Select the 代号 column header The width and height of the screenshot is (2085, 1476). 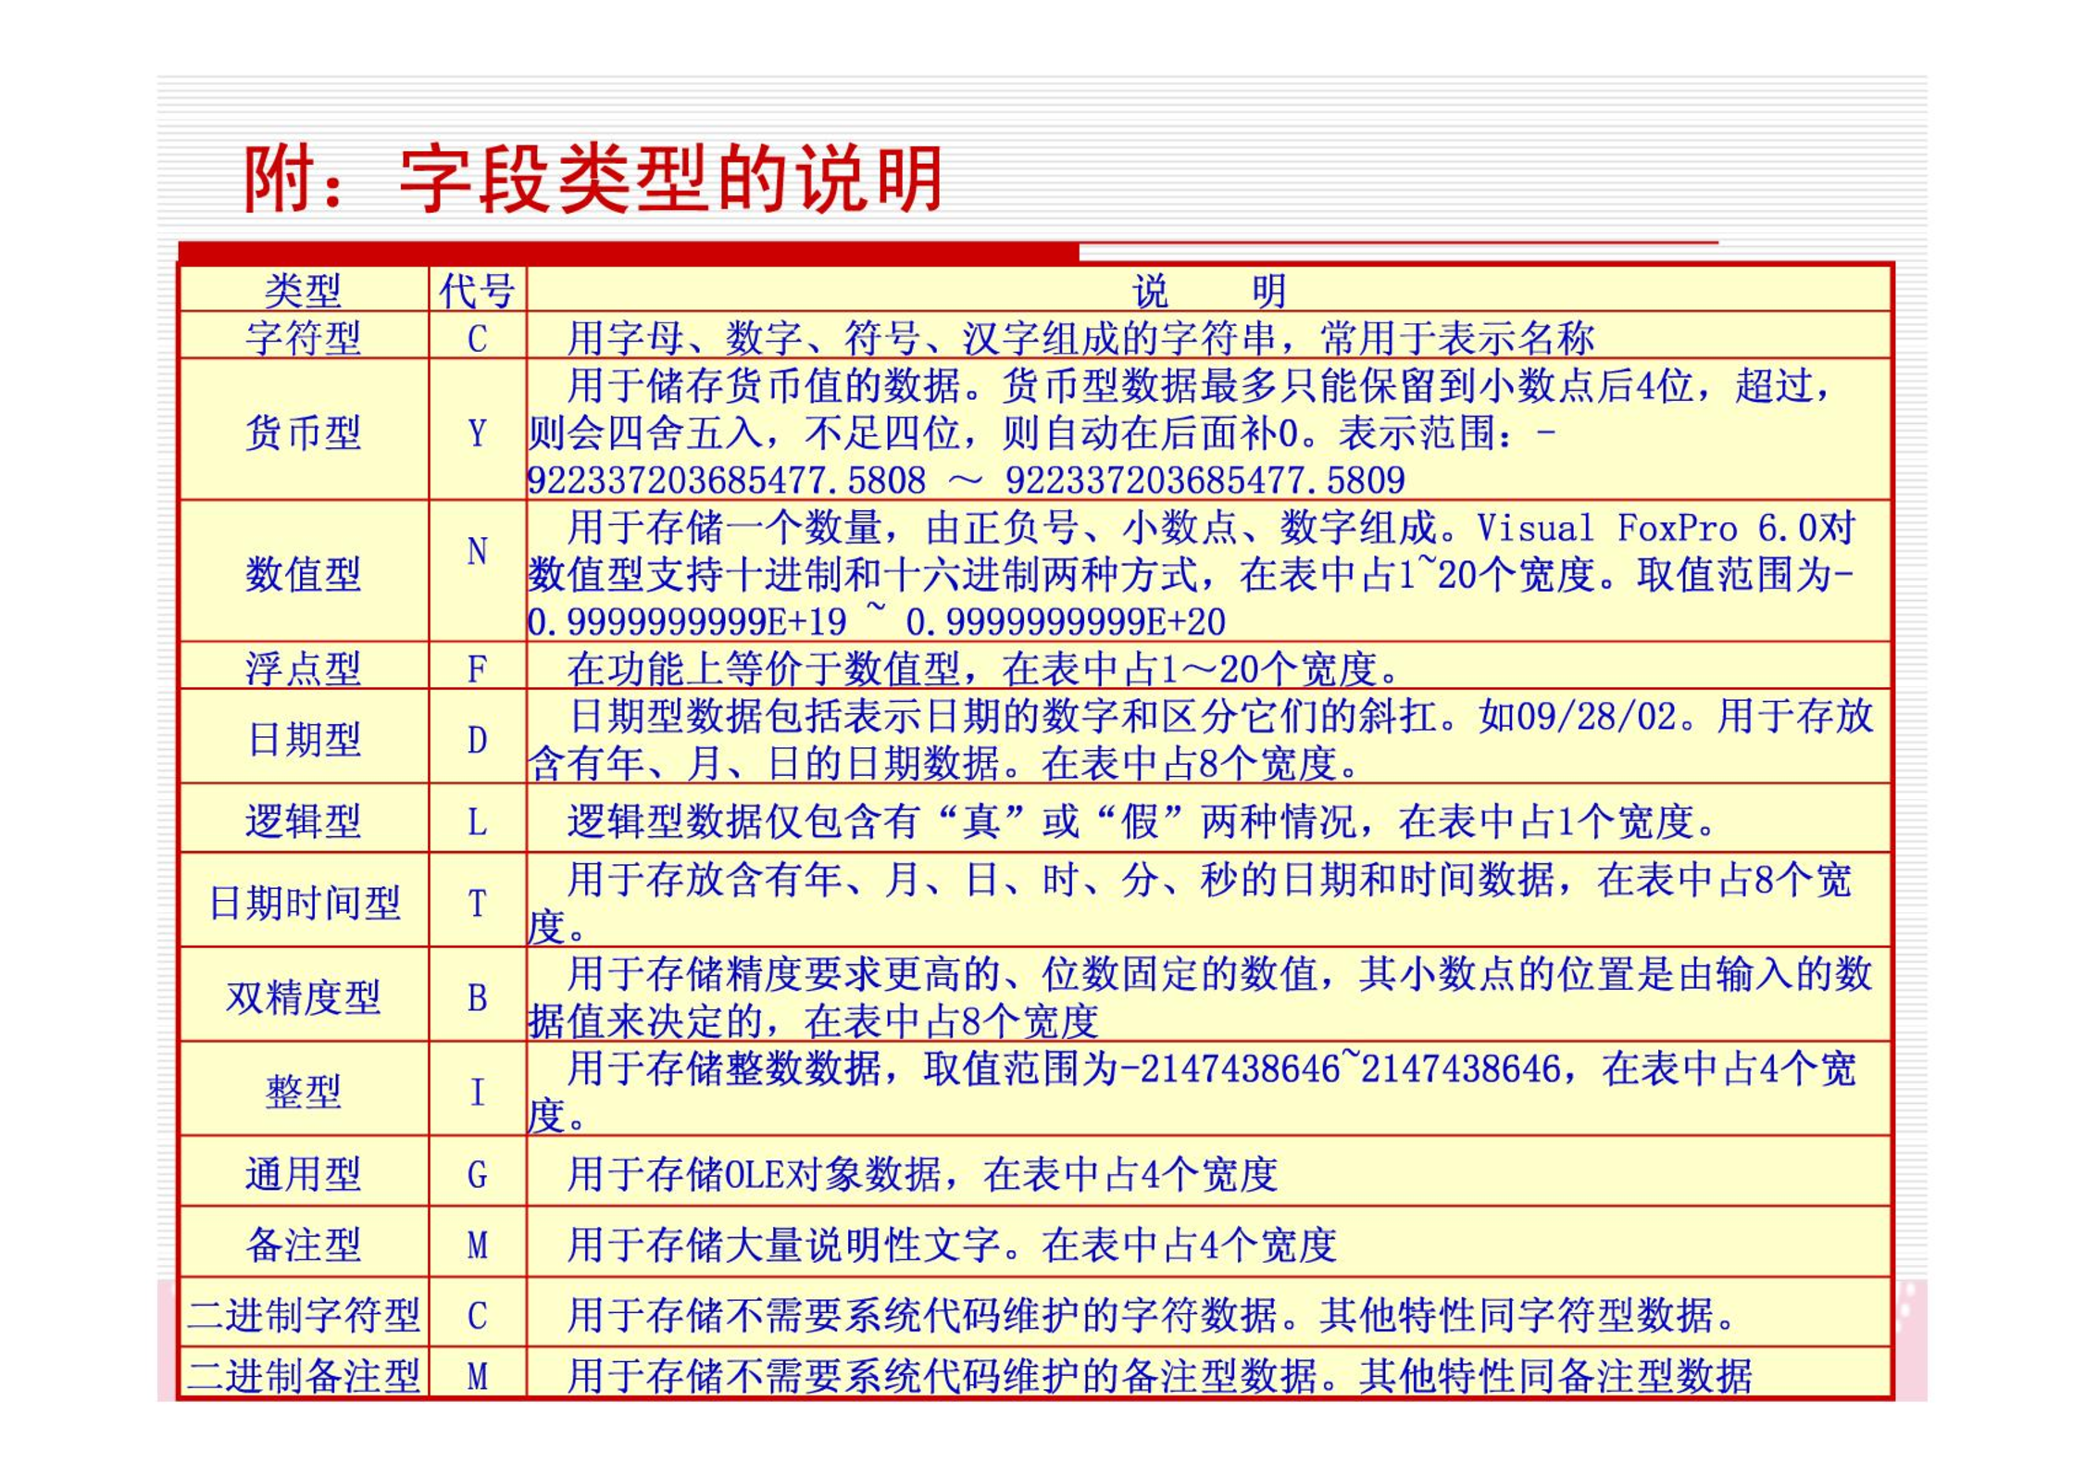click(x=477, y=291)
